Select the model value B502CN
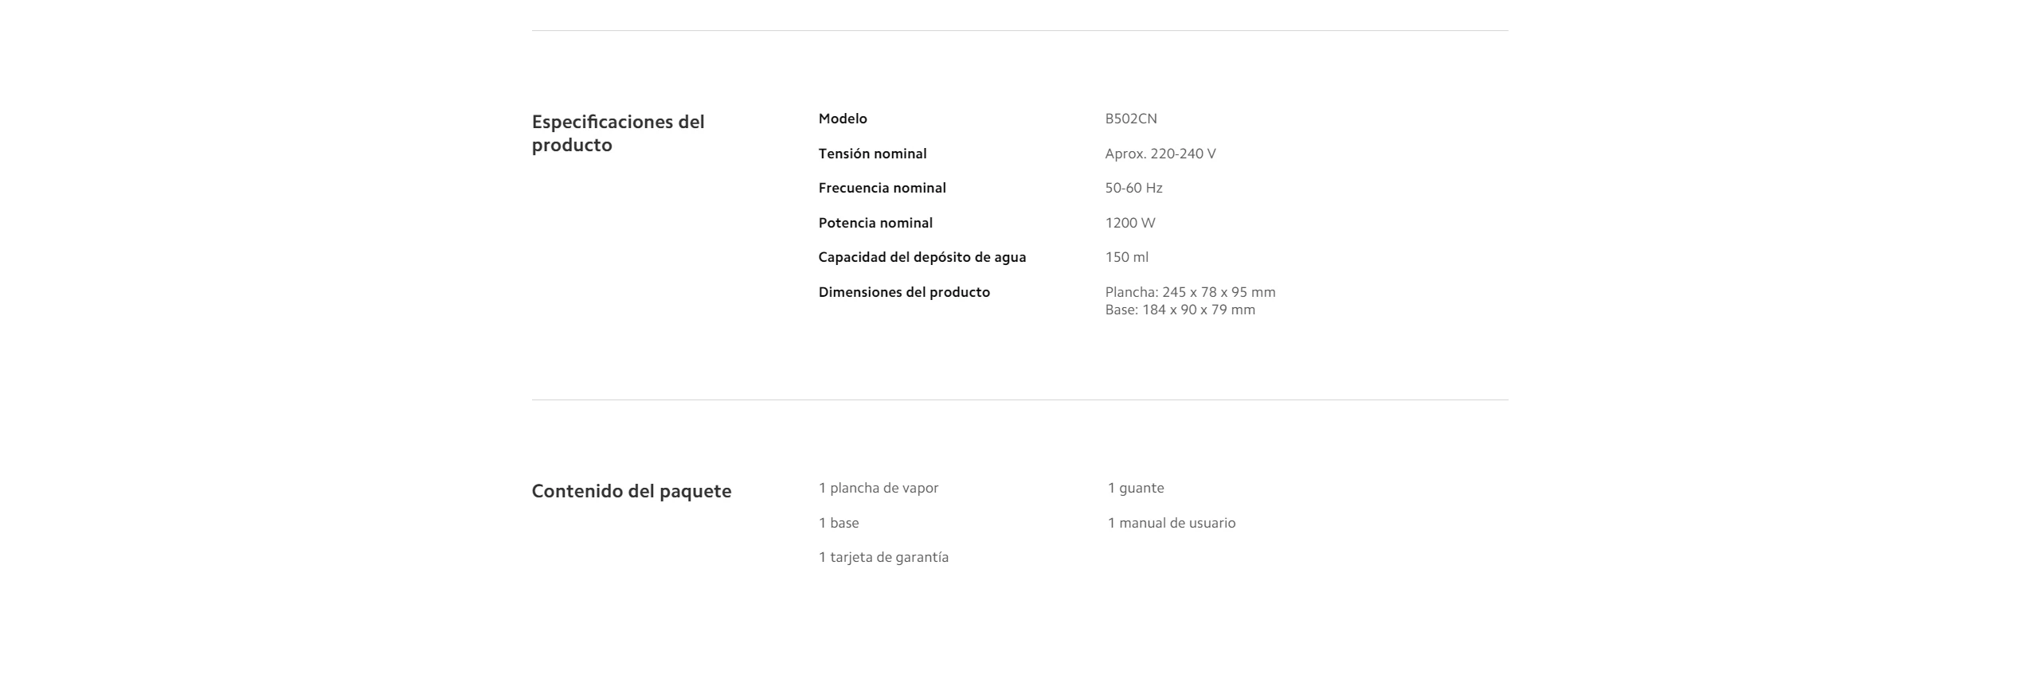Screen dimensions: 2039x682 click(x=1130, y=119)
